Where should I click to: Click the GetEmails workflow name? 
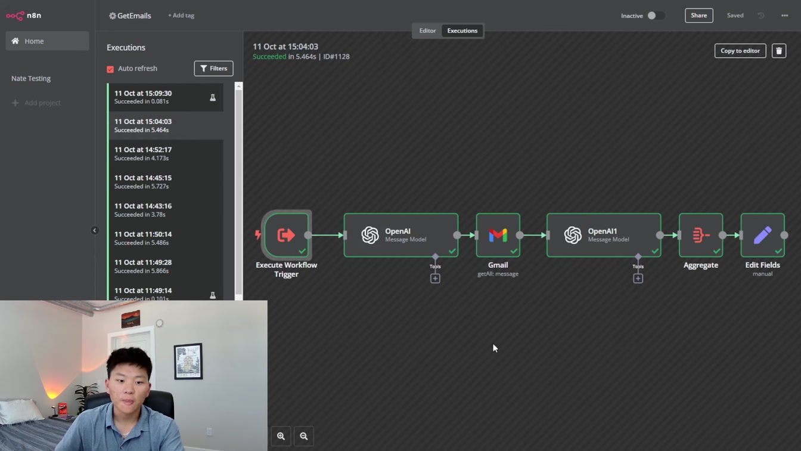coord(134,16)
